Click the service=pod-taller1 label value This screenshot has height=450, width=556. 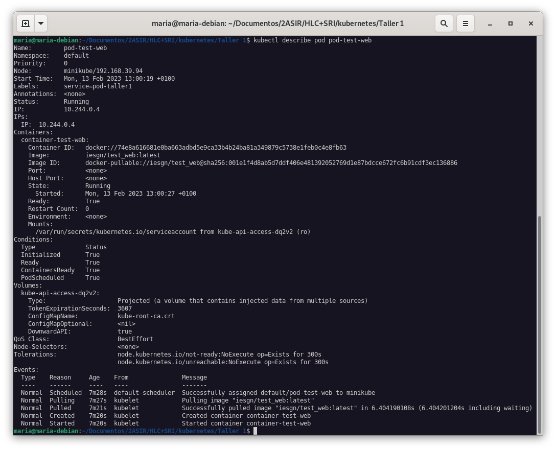(x=98, y=86)
